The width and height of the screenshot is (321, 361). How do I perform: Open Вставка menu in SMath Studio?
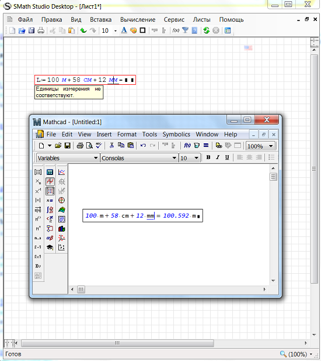(100, 19)
